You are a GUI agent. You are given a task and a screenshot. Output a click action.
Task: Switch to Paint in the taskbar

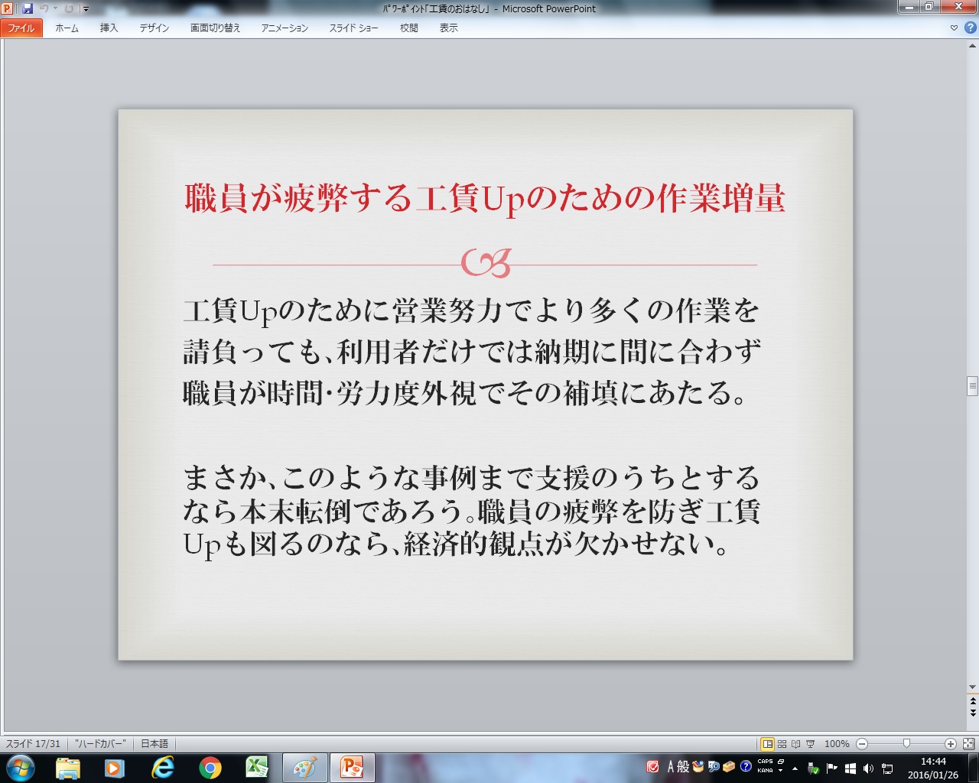(x=304, y=768)
